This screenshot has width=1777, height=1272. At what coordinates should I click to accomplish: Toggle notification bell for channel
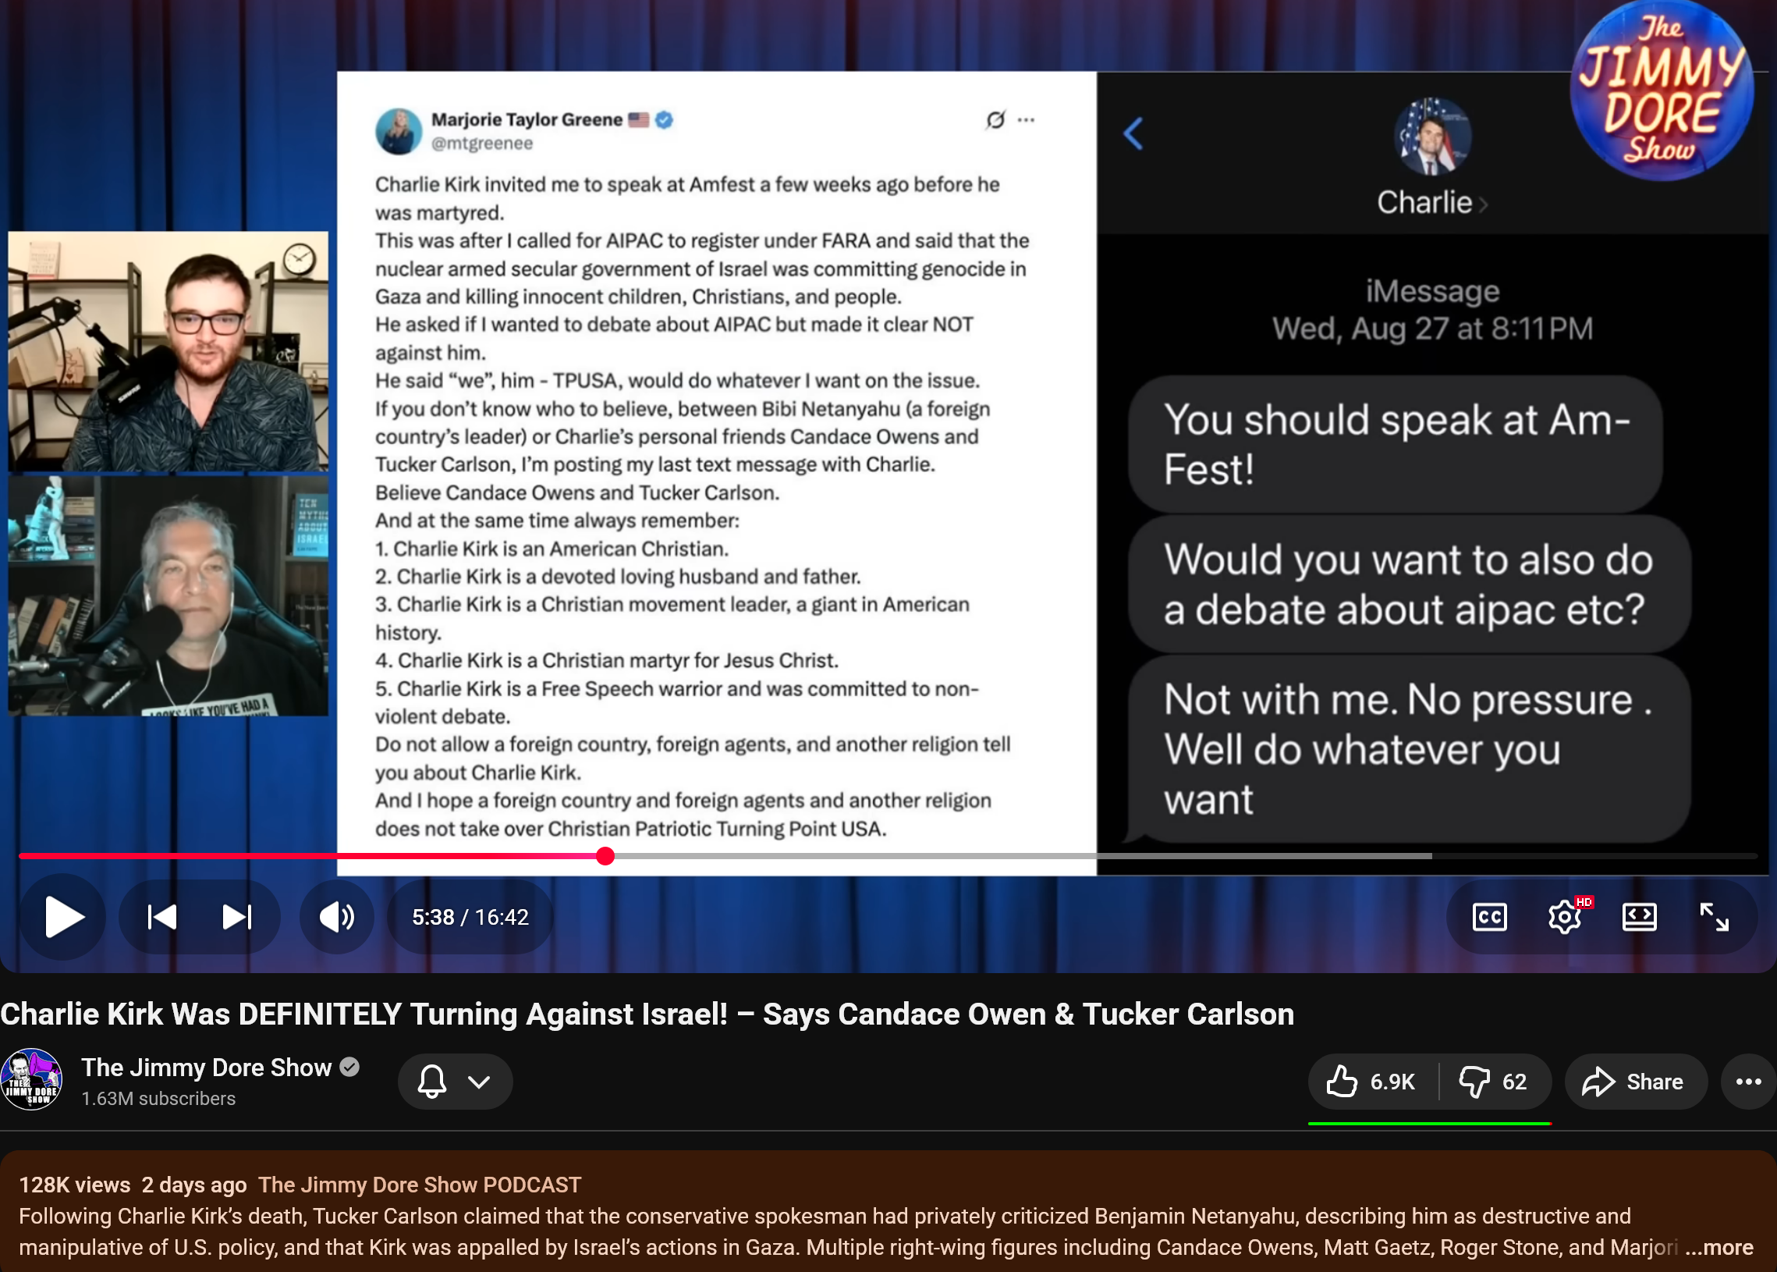[431, 1082]
